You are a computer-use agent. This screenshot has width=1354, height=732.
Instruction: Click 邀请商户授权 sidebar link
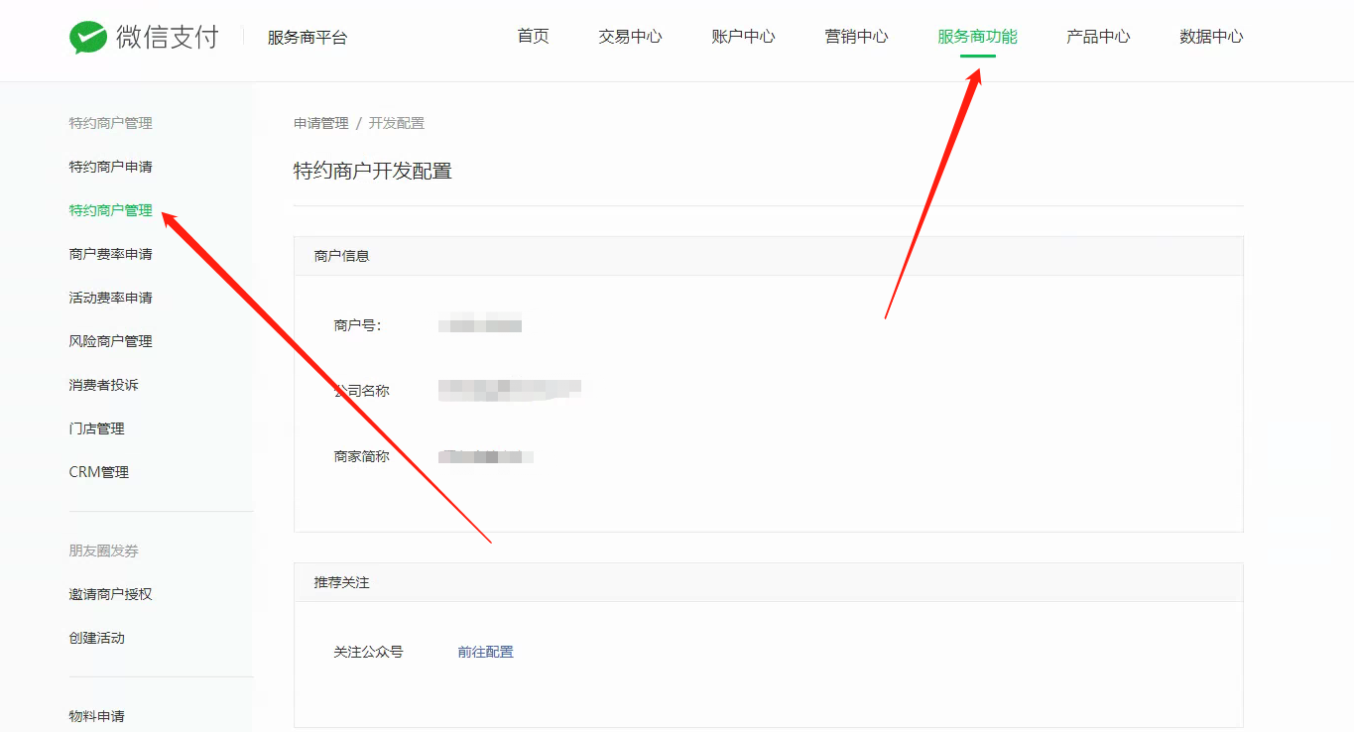coord(110,594)
